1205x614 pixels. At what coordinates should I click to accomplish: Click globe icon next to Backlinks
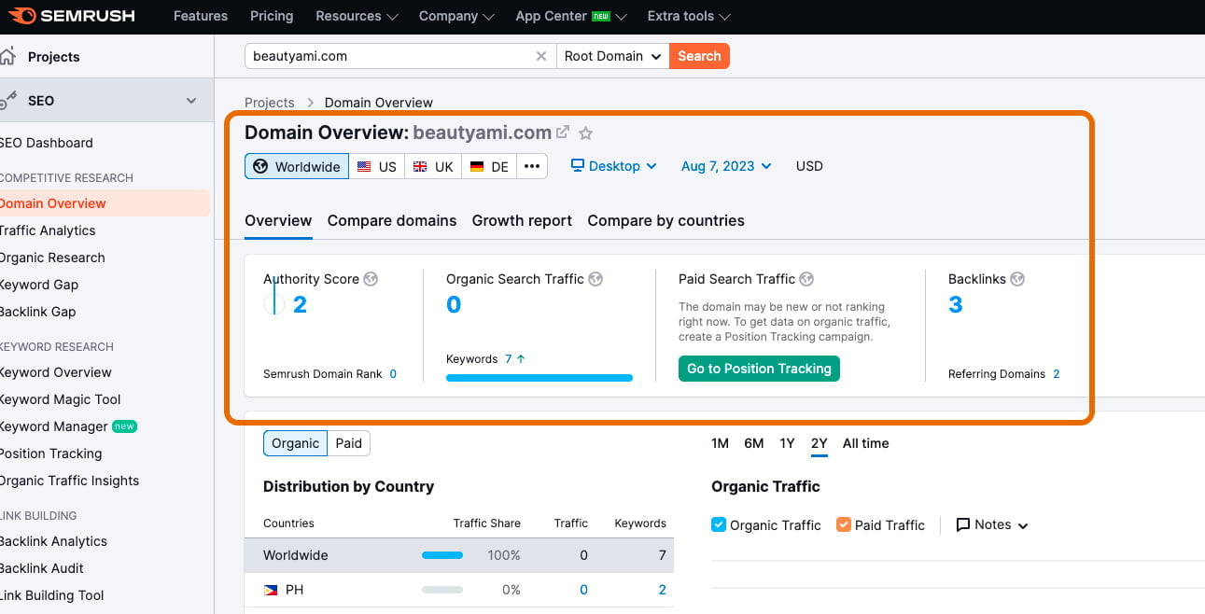click(1017, 279)
